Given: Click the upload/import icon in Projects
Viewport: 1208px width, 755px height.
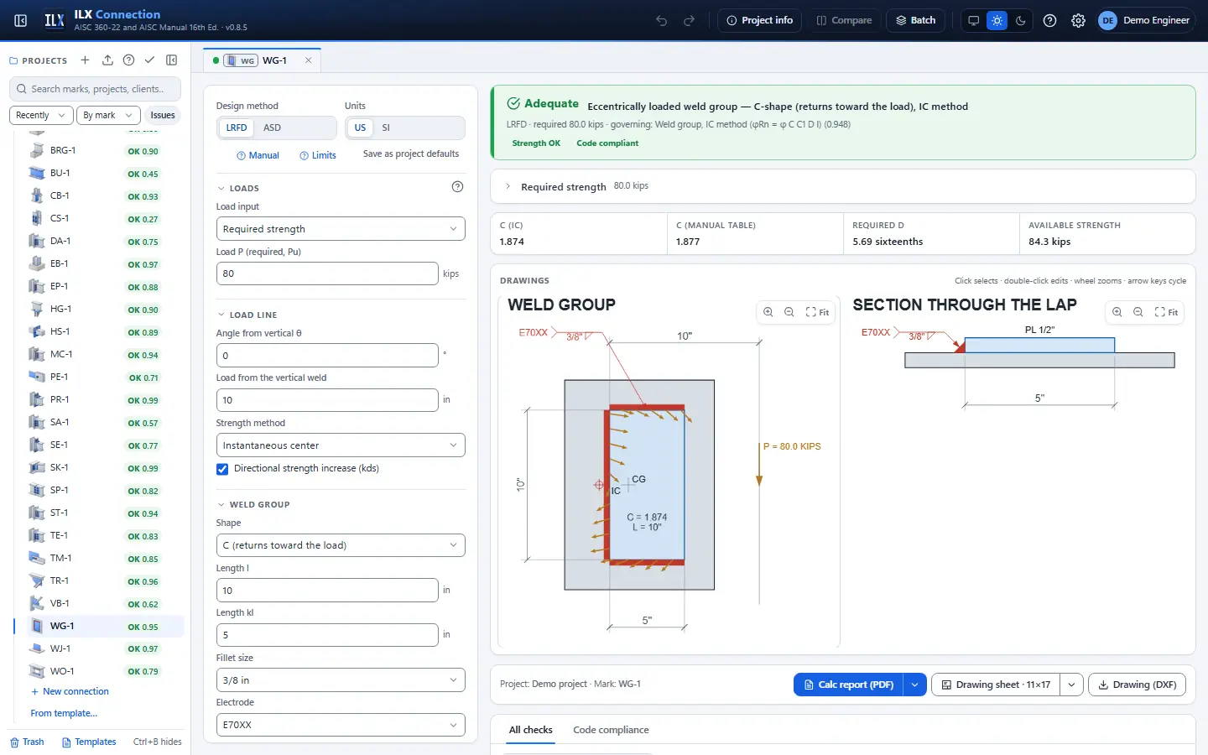Looking at the screenshot, I should pyautogui.click(x=107, y=60).
